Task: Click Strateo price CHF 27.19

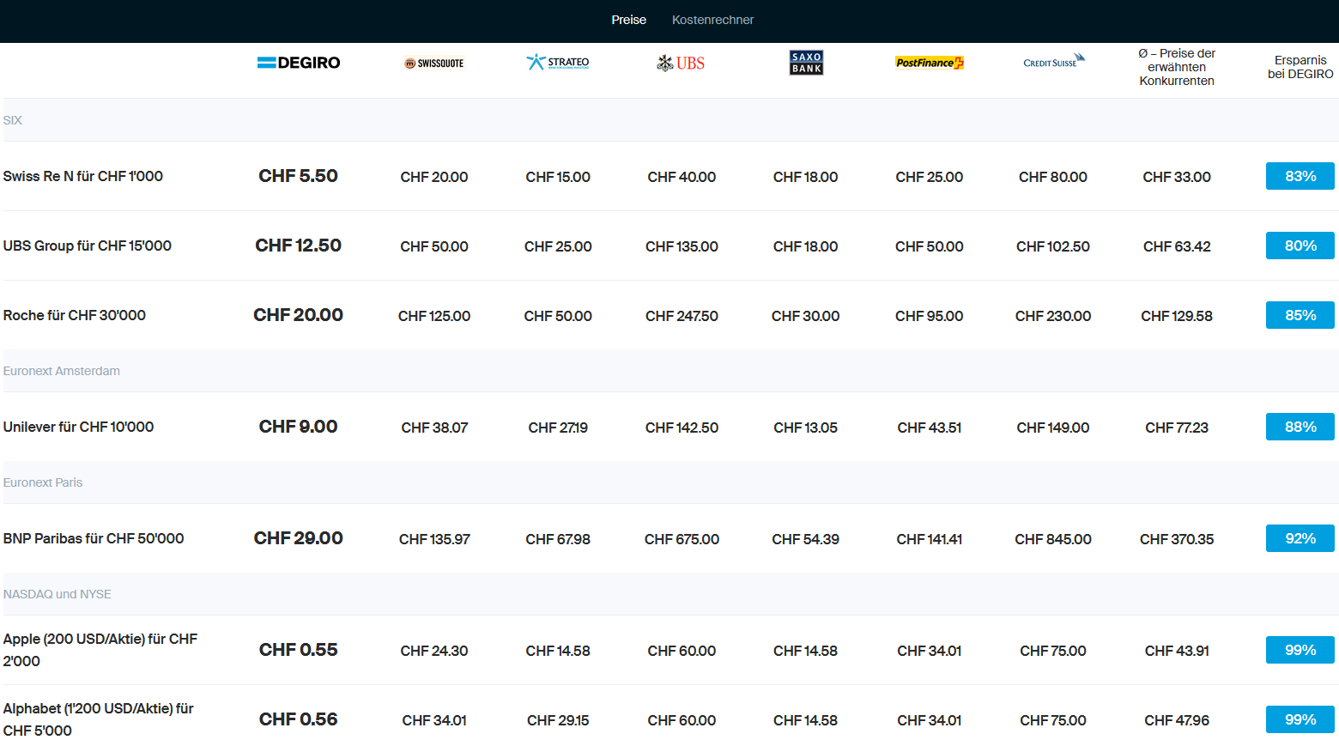Action: [x=558, y=428]
